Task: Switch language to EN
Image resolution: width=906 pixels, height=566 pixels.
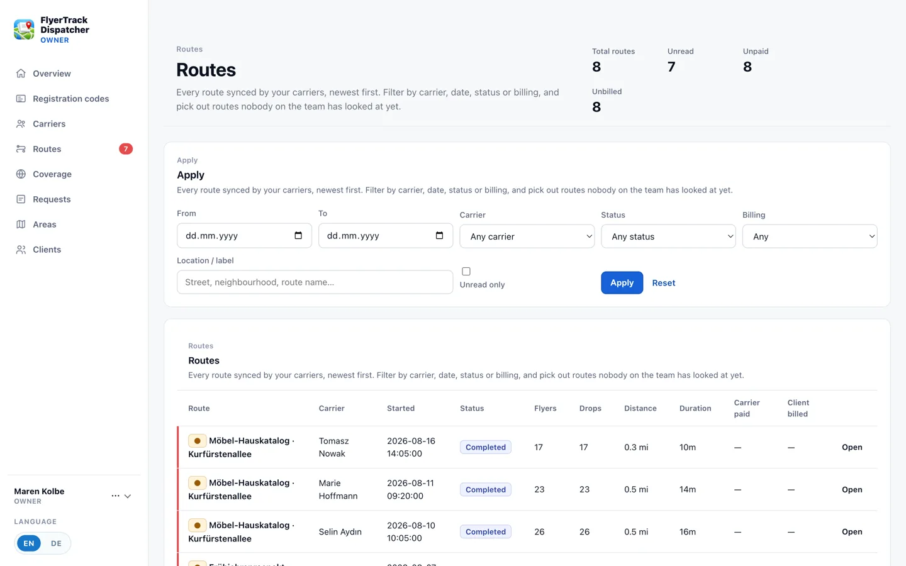Action: point(29,543)
